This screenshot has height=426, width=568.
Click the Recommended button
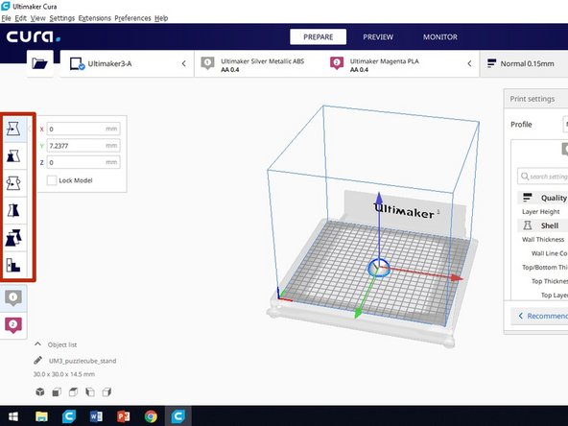[x=540, y=316]
